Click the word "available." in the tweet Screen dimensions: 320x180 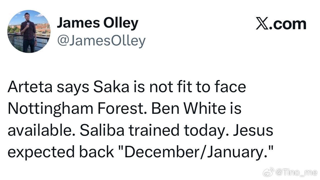(41, 130)
